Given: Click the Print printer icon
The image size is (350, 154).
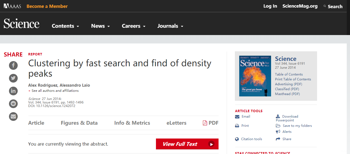Looking at the screenshot, I should pos(237,126).
